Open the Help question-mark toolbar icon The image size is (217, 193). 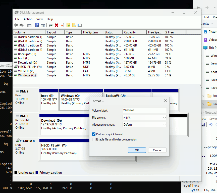point(37,25)
